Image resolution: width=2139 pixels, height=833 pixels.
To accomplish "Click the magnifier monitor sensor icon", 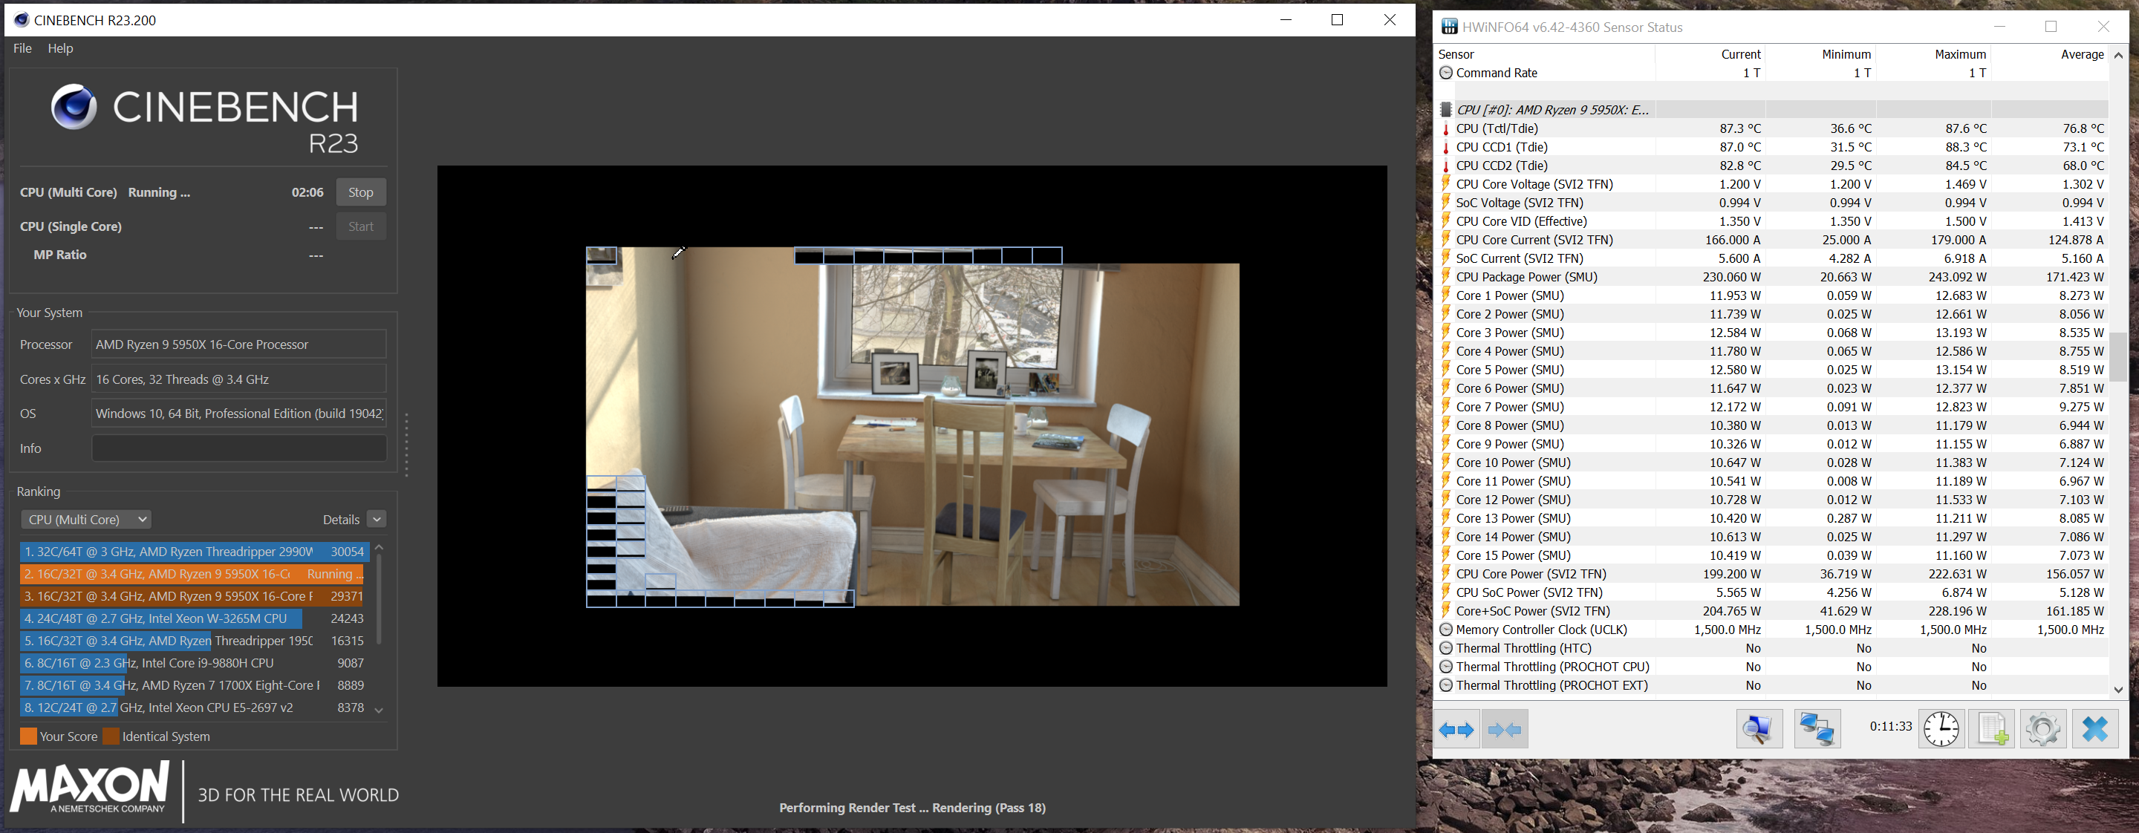I will tap(1759, 729).
